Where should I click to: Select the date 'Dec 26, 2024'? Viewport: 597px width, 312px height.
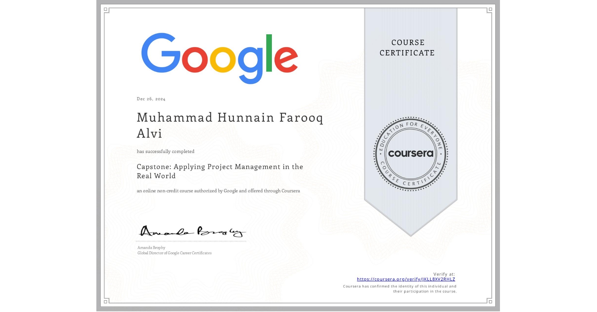click(151, 99)
